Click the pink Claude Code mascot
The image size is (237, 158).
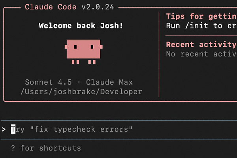pyautogui.click(x=84, y=52)
